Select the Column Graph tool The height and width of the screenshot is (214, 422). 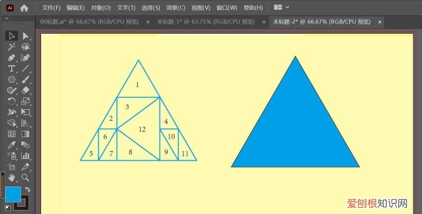point(25,156)
